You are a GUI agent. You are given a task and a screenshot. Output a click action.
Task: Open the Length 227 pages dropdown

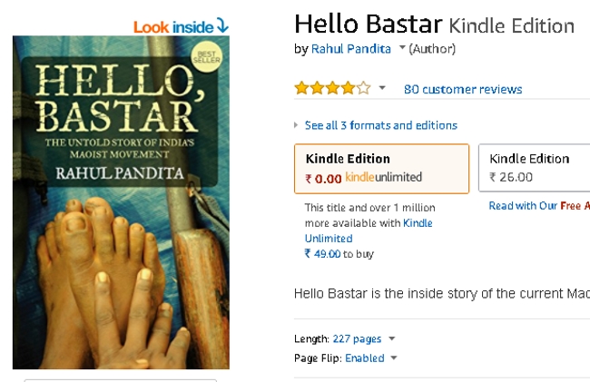pyautogui.click(x=392, y=339)
